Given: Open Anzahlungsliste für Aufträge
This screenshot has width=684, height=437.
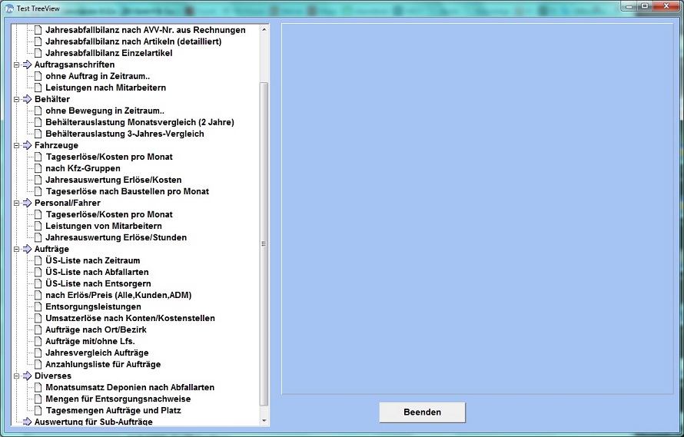Looking at the screenshot, I should point(103,365).
